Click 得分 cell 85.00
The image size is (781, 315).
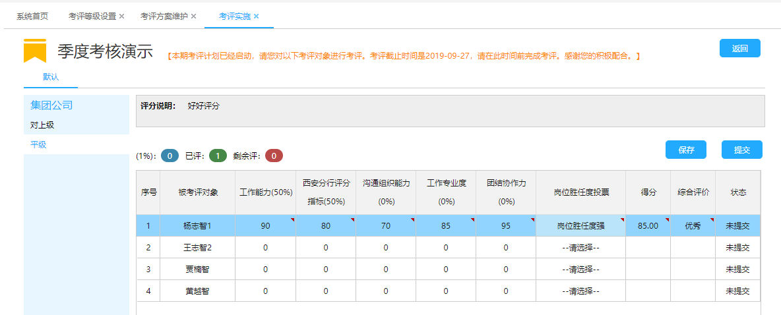648,226
